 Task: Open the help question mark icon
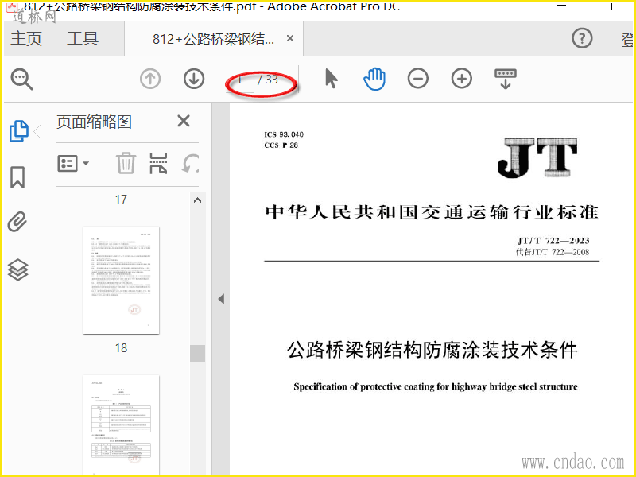tap(582, 38)
